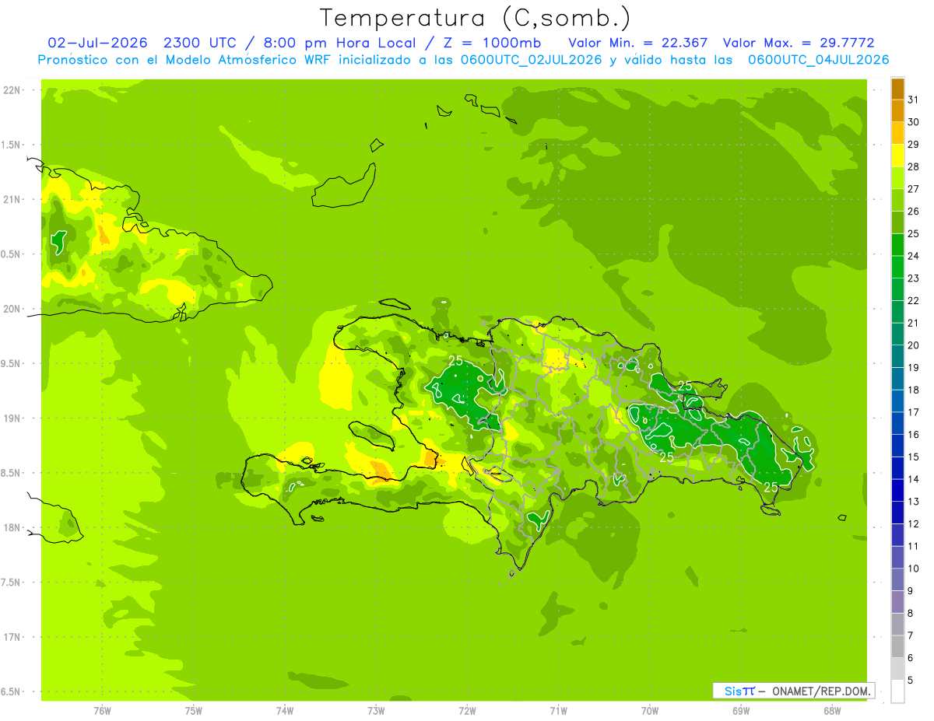
Task: Click the green legend band between 24 and 25
Action: click(897, 244)
